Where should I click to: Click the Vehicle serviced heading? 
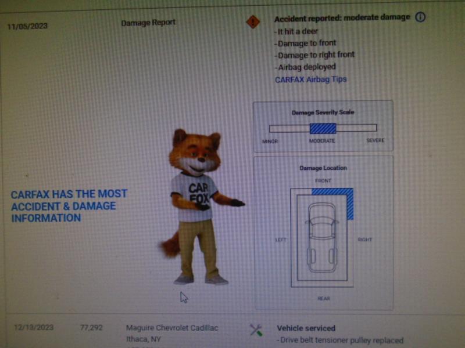click(x=306, y=328)
